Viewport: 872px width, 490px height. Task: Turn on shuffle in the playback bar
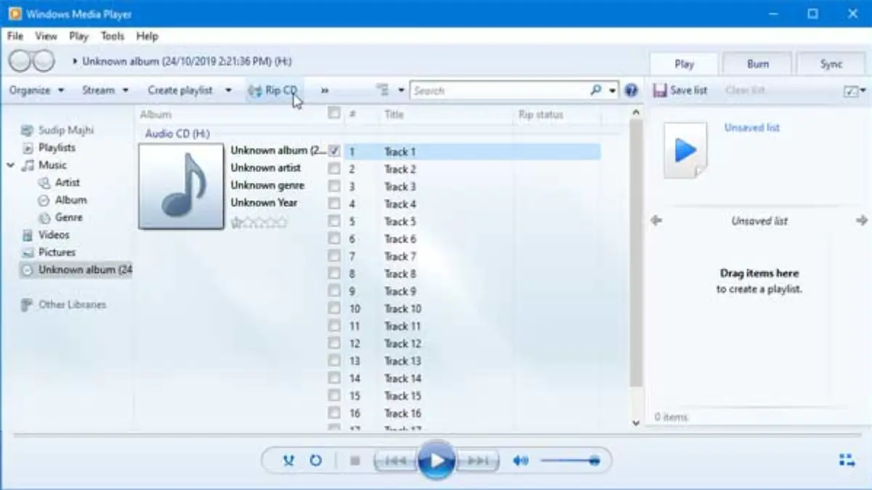click(x=288, y=460)
